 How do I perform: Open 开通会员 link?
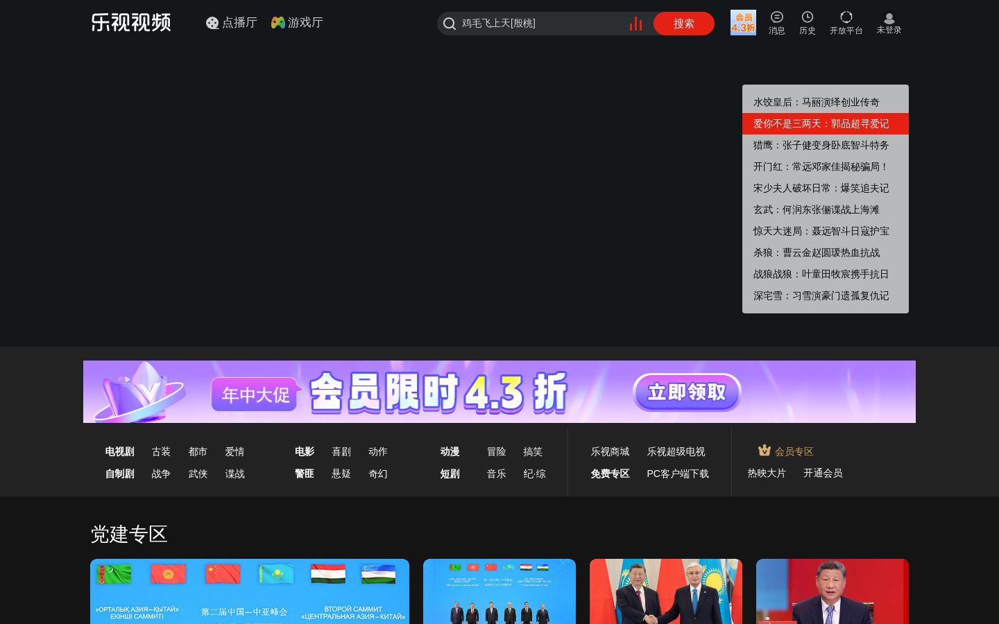(823, 473)
